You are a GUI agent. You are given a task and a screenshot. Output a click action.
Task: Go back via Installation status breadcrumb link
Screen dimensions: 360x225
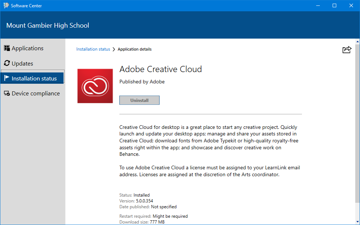[x=93, y=49]
